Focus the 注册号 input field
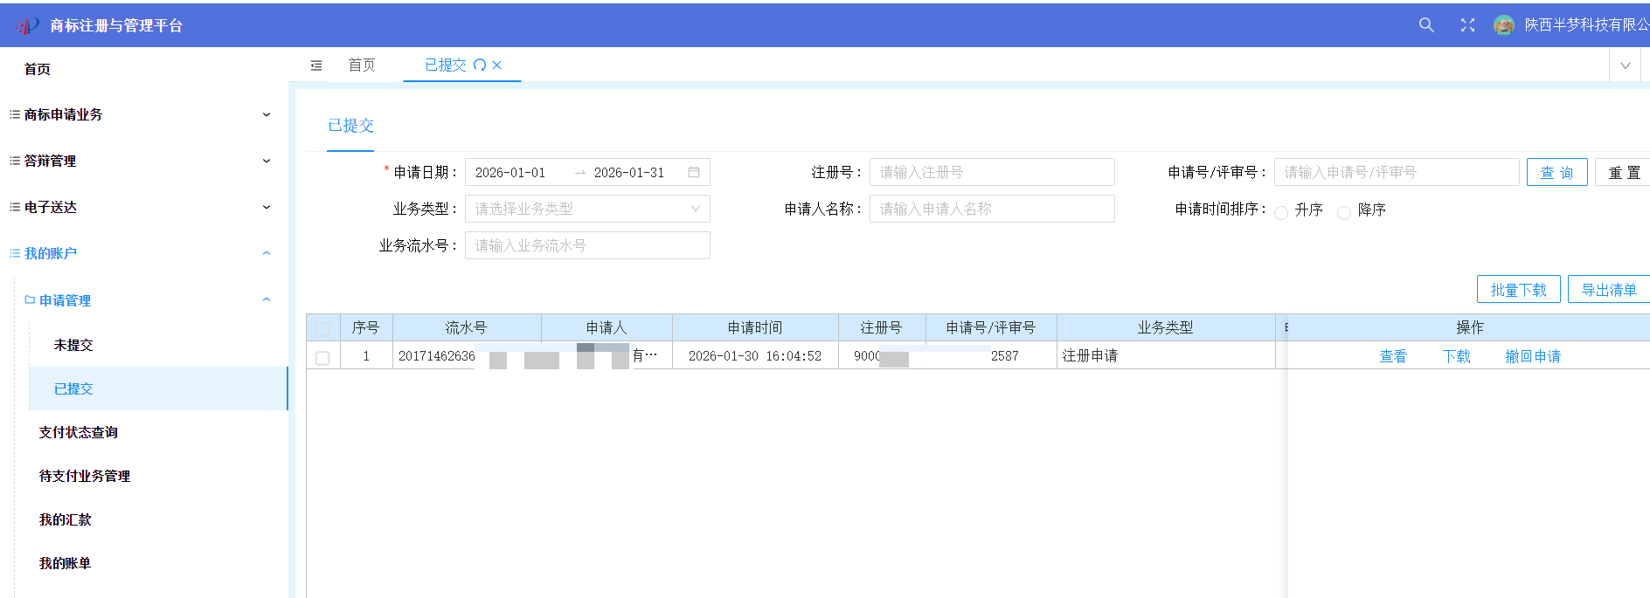This screenshot has width=1650, height=598. [x=992, y=172]
